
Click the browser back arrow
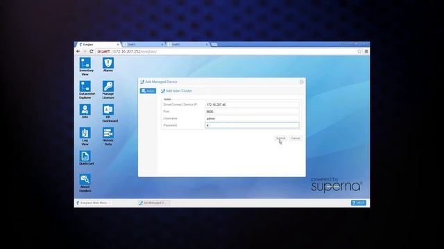(78, 51)
